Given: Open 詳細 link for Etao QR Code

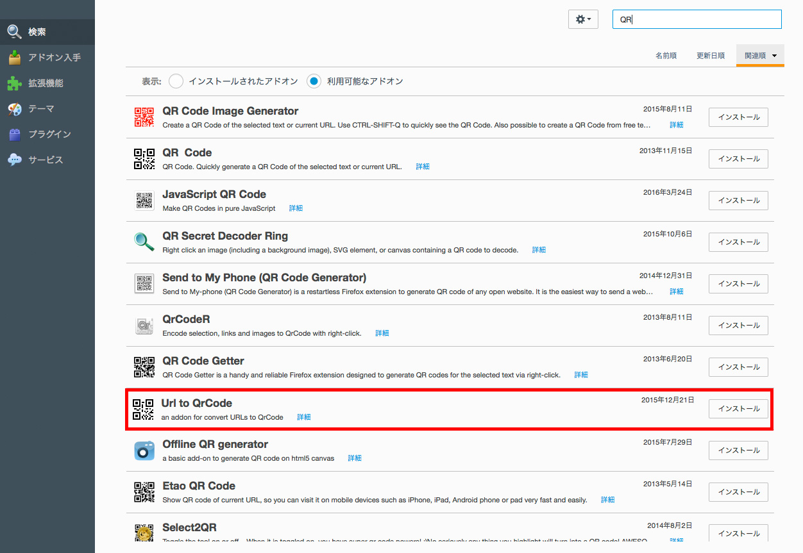Looking at the screenshot, I should tap(607, 500).
